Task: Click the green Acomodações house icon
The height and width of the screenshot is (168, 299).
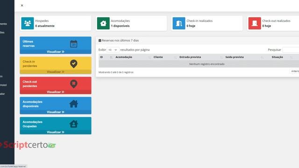Action: tap(103, 23)
